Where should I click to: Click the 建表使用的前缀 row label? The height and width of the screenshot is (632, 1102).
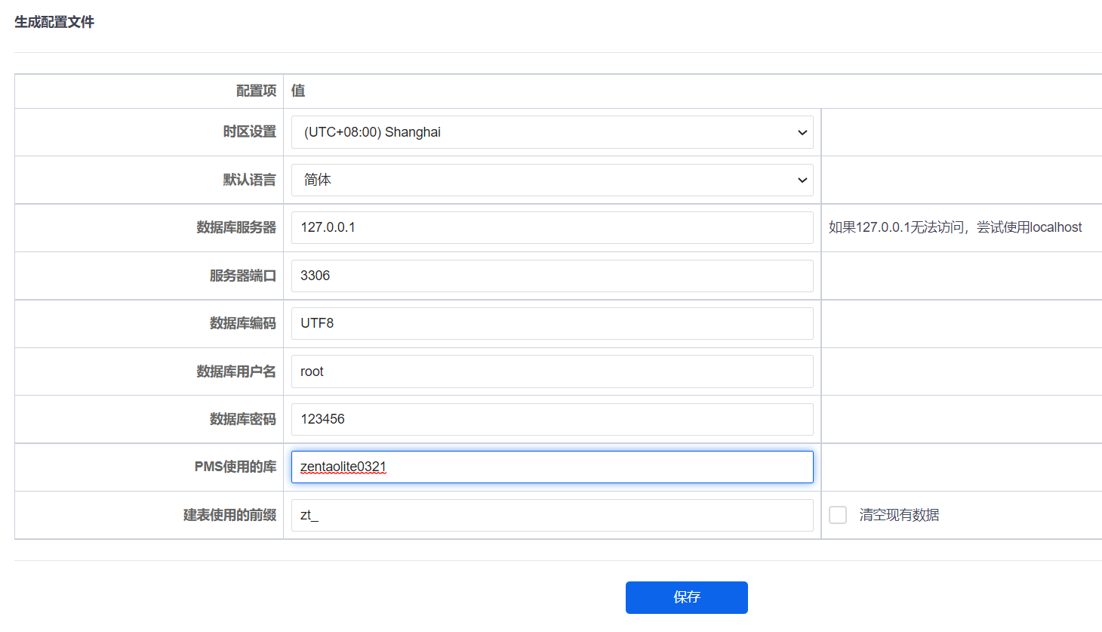(229, 515)
